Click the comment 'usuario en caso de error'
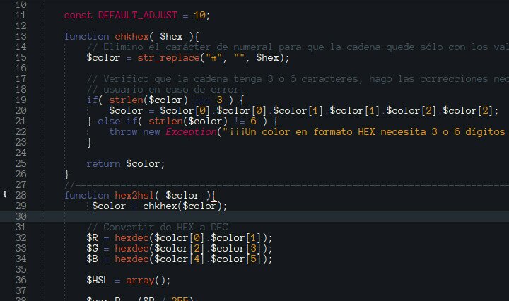Screen dimensions: 509x301 (164, 90)
